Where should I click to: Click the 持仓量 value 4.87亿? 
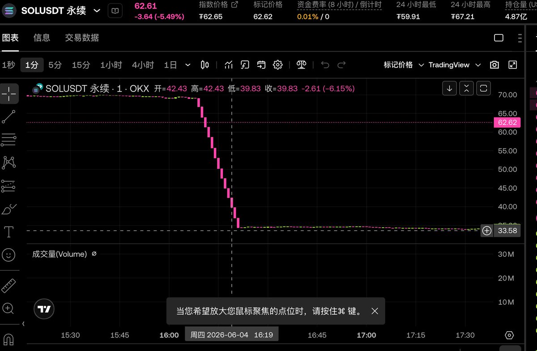click(517, 17)
